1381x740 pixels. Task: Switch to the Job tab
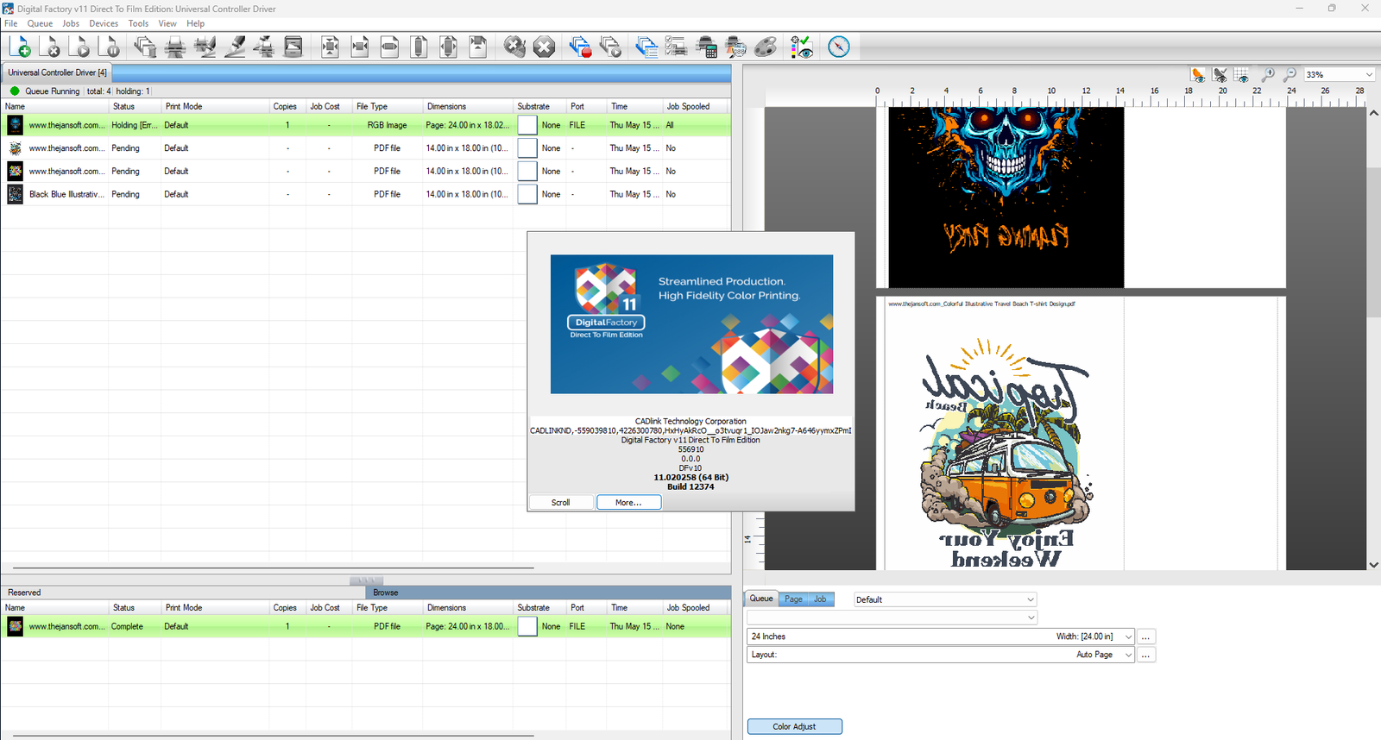tap(820, 599)
